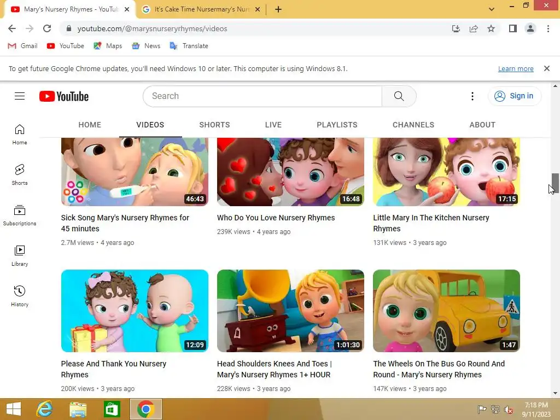Click title 'Head Shoulders Knees And Toes'
The width and height of the screenshot is (560, 420).
tap(275, 369)
